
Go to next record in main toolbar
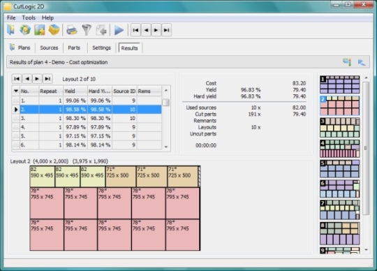[156, 30]
